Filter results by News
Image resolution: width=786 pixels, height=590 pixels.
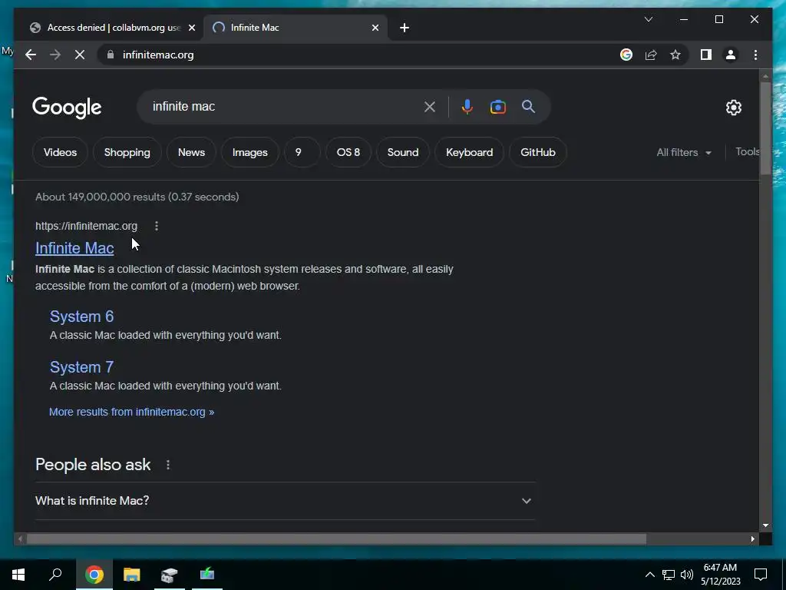(x=191, y=153)
